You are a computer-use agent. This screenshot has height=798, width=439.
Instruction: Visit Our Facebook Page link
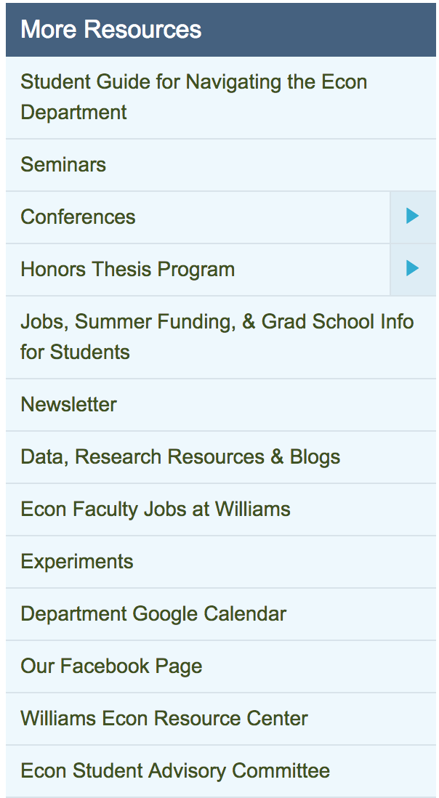click(221, 666)
